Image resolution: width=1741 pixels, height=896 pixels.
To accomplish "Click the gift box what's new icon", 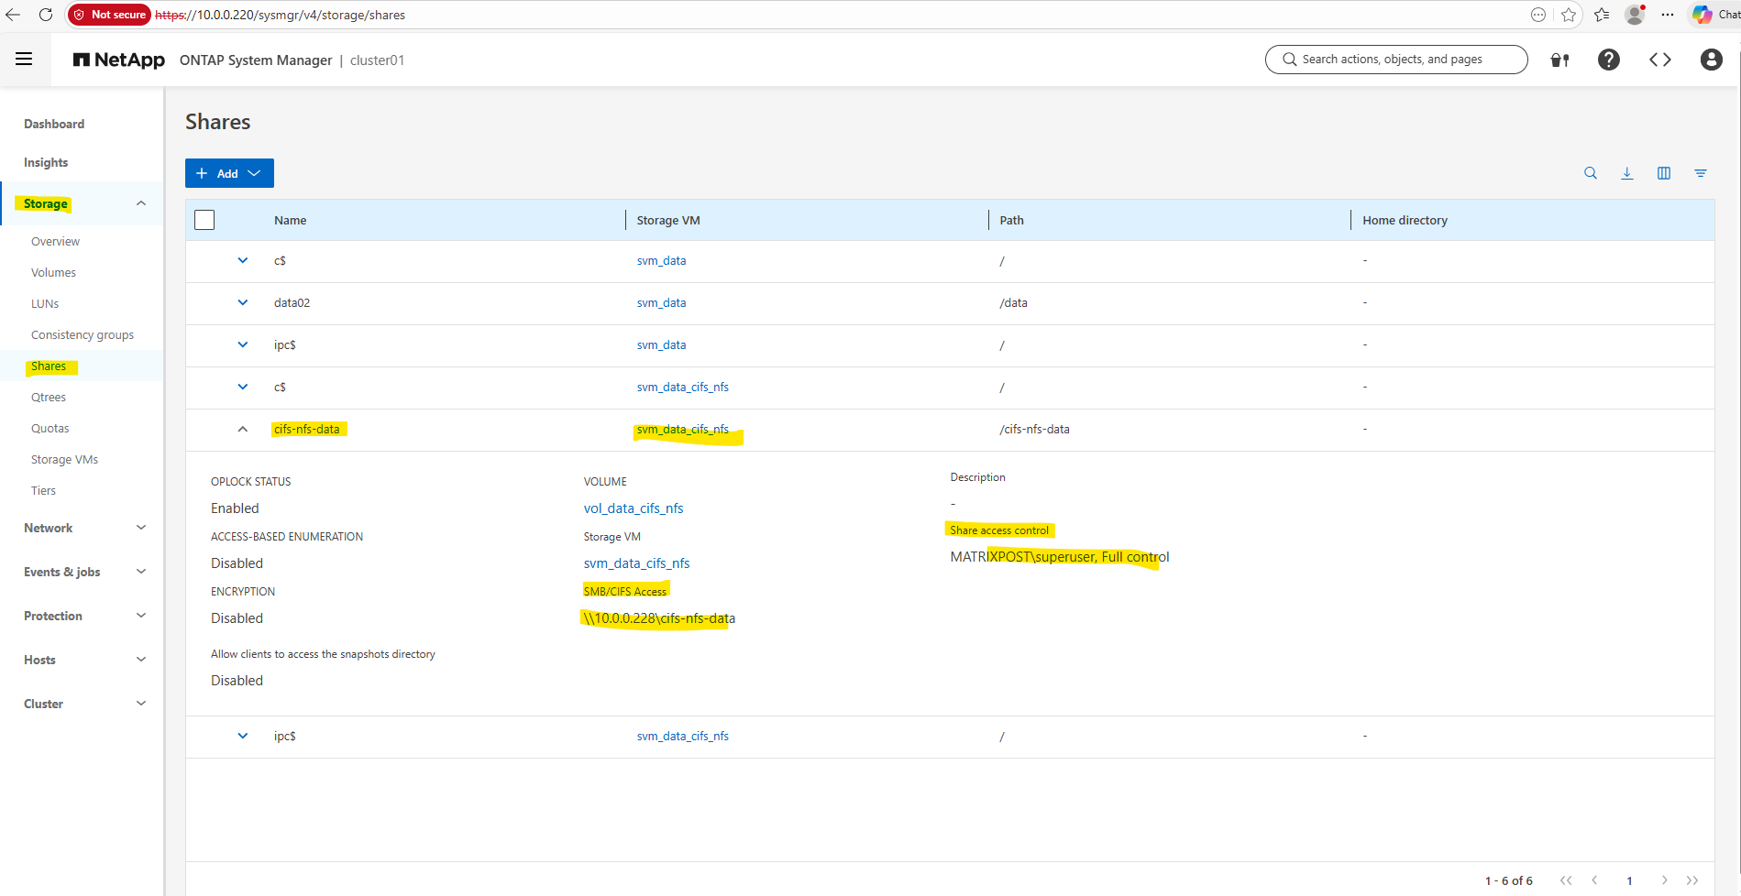I will tap(1559, 60).
